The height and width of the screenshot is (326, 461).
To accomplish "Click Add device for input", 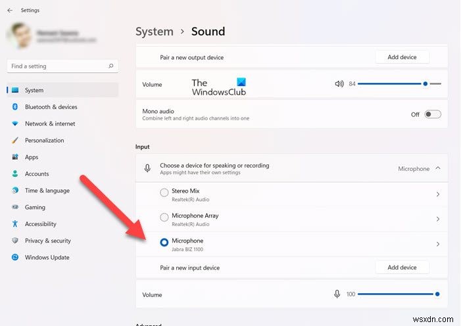I will [x=402, y=268].
